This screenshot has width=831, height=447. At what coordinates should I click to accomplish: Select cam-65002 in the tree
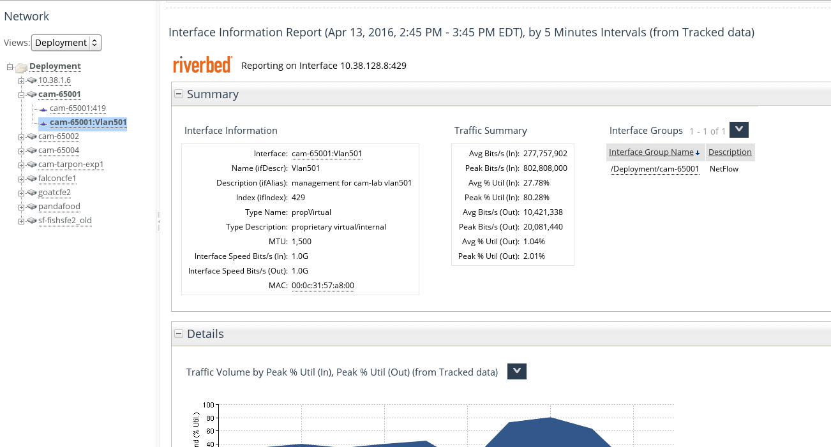pos(59,136)
